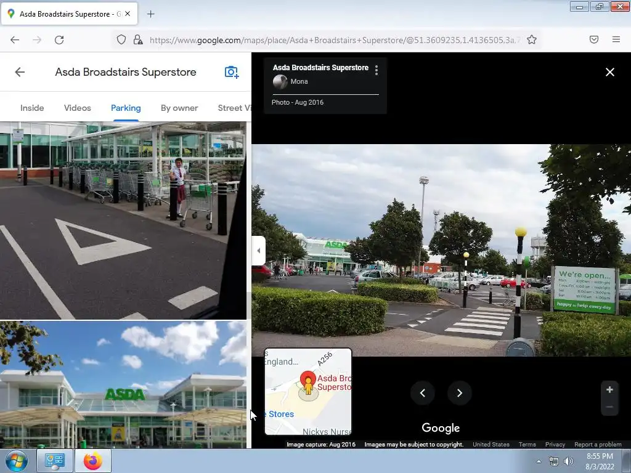Screen dimensions: 631x473
Task: Click the 'Photo - Aug 2016' caption
Action: (298, 102)
